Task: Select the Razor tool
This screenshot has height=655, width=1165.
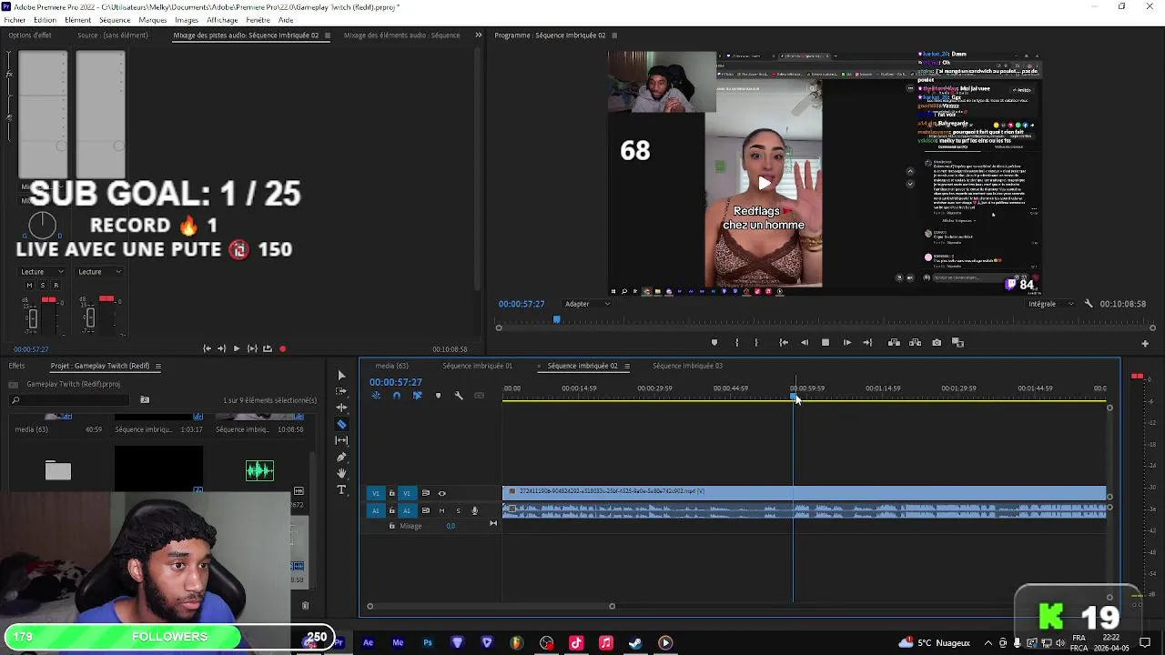Action: tap(341, 424)
